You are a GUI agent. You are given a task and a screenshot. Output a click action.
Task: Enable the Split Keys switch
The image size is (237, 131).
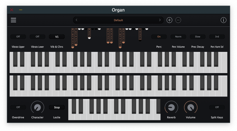point(217,107)
